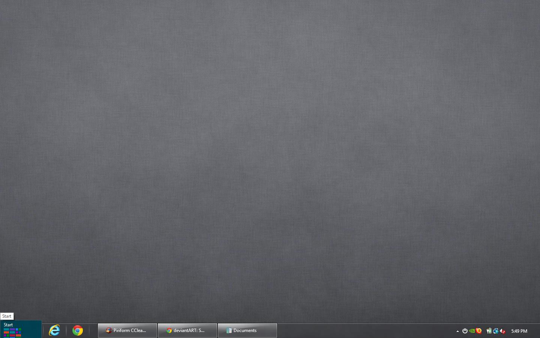Click the power/shutdown icon in the tray
The image size is (540, 338).
pyautogui.click(x=465, y=331)
